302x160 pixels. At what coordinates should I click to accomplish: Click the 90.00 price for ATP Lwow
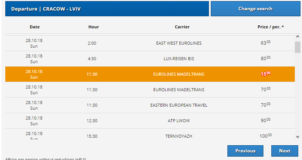tap(266, 121)
